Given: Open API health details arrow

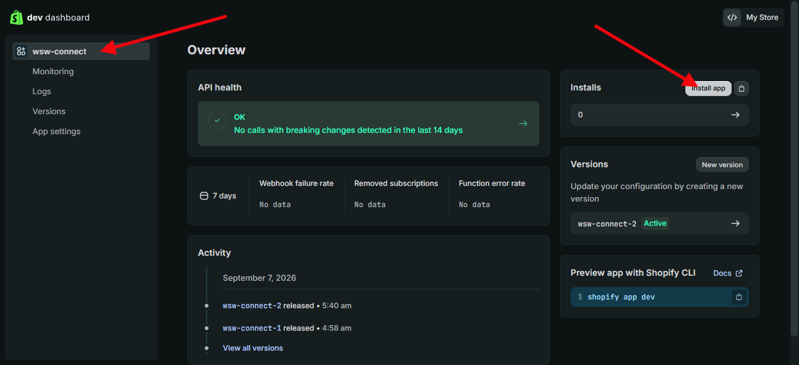Looking at the screenshot, I should coord(523,124).
